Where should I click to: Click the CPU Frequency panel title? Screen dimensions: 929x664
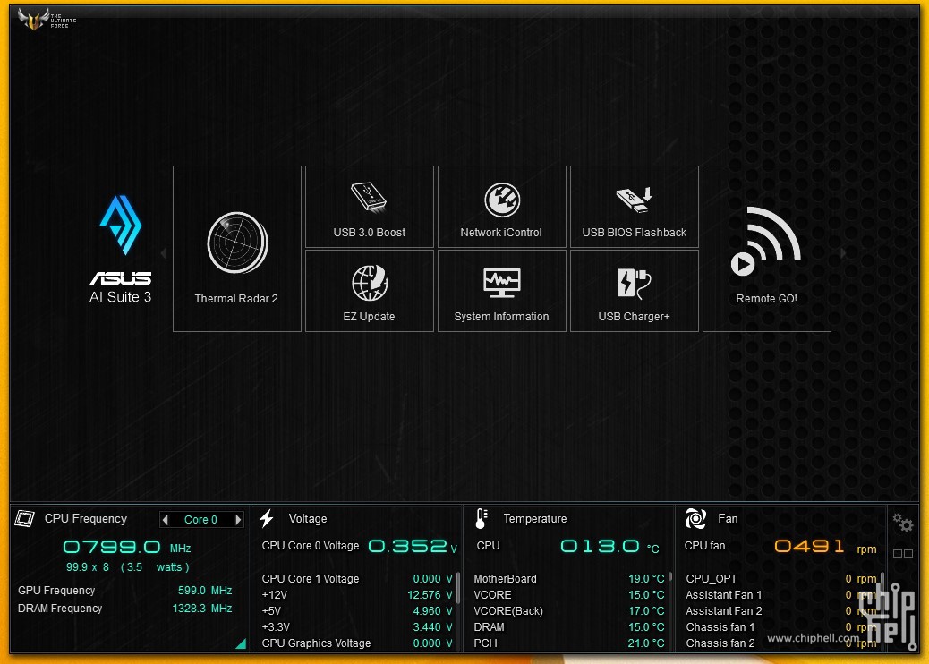click(x=86, y=518)
